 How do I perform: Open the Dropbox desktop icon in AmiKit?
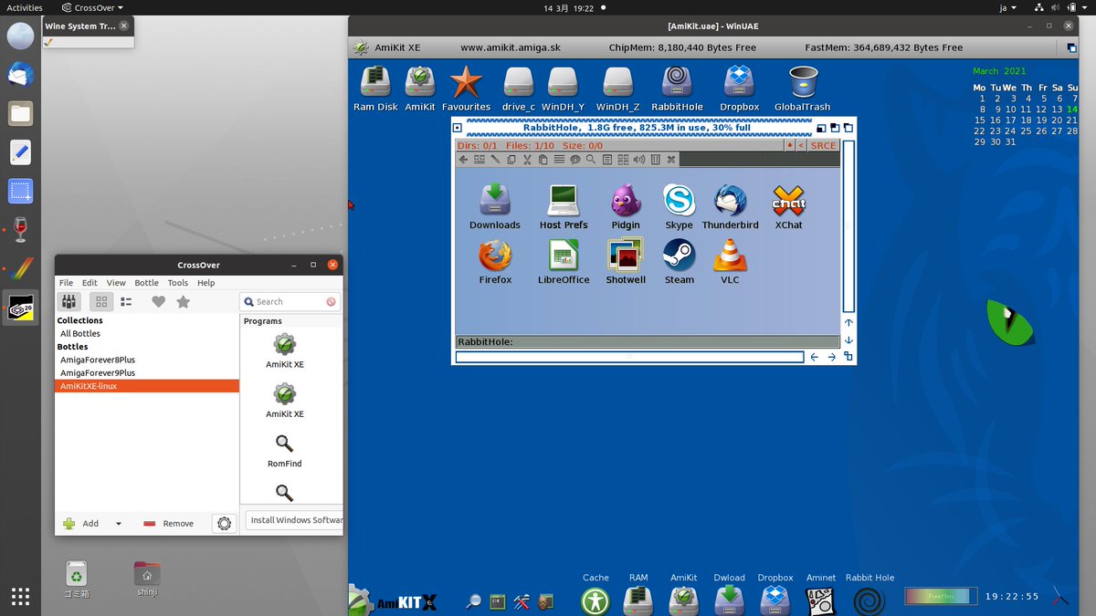[739, 89]
